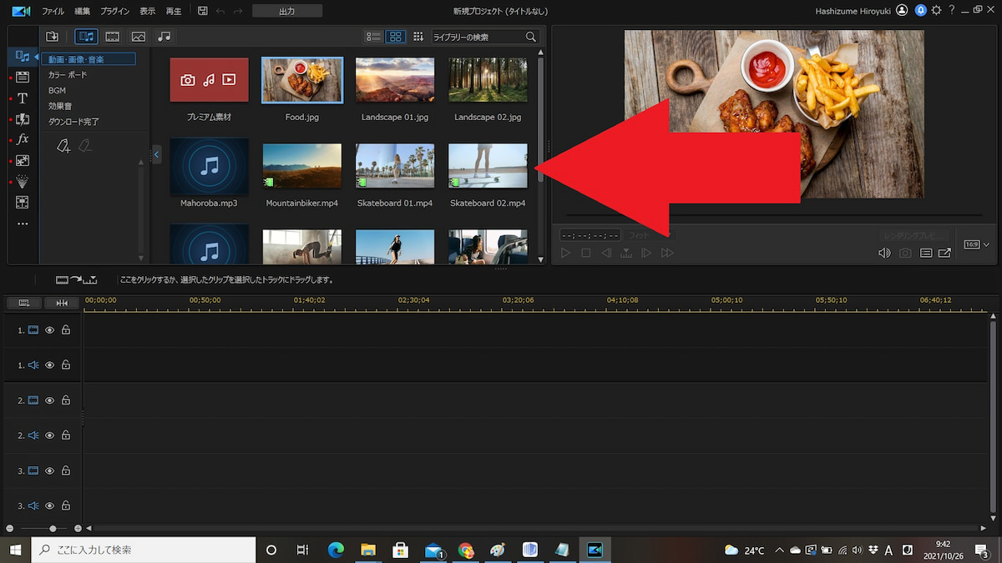Open the プラグイン menu
Viewport: 1002px width, 563px height.
(x=114, y=12)
